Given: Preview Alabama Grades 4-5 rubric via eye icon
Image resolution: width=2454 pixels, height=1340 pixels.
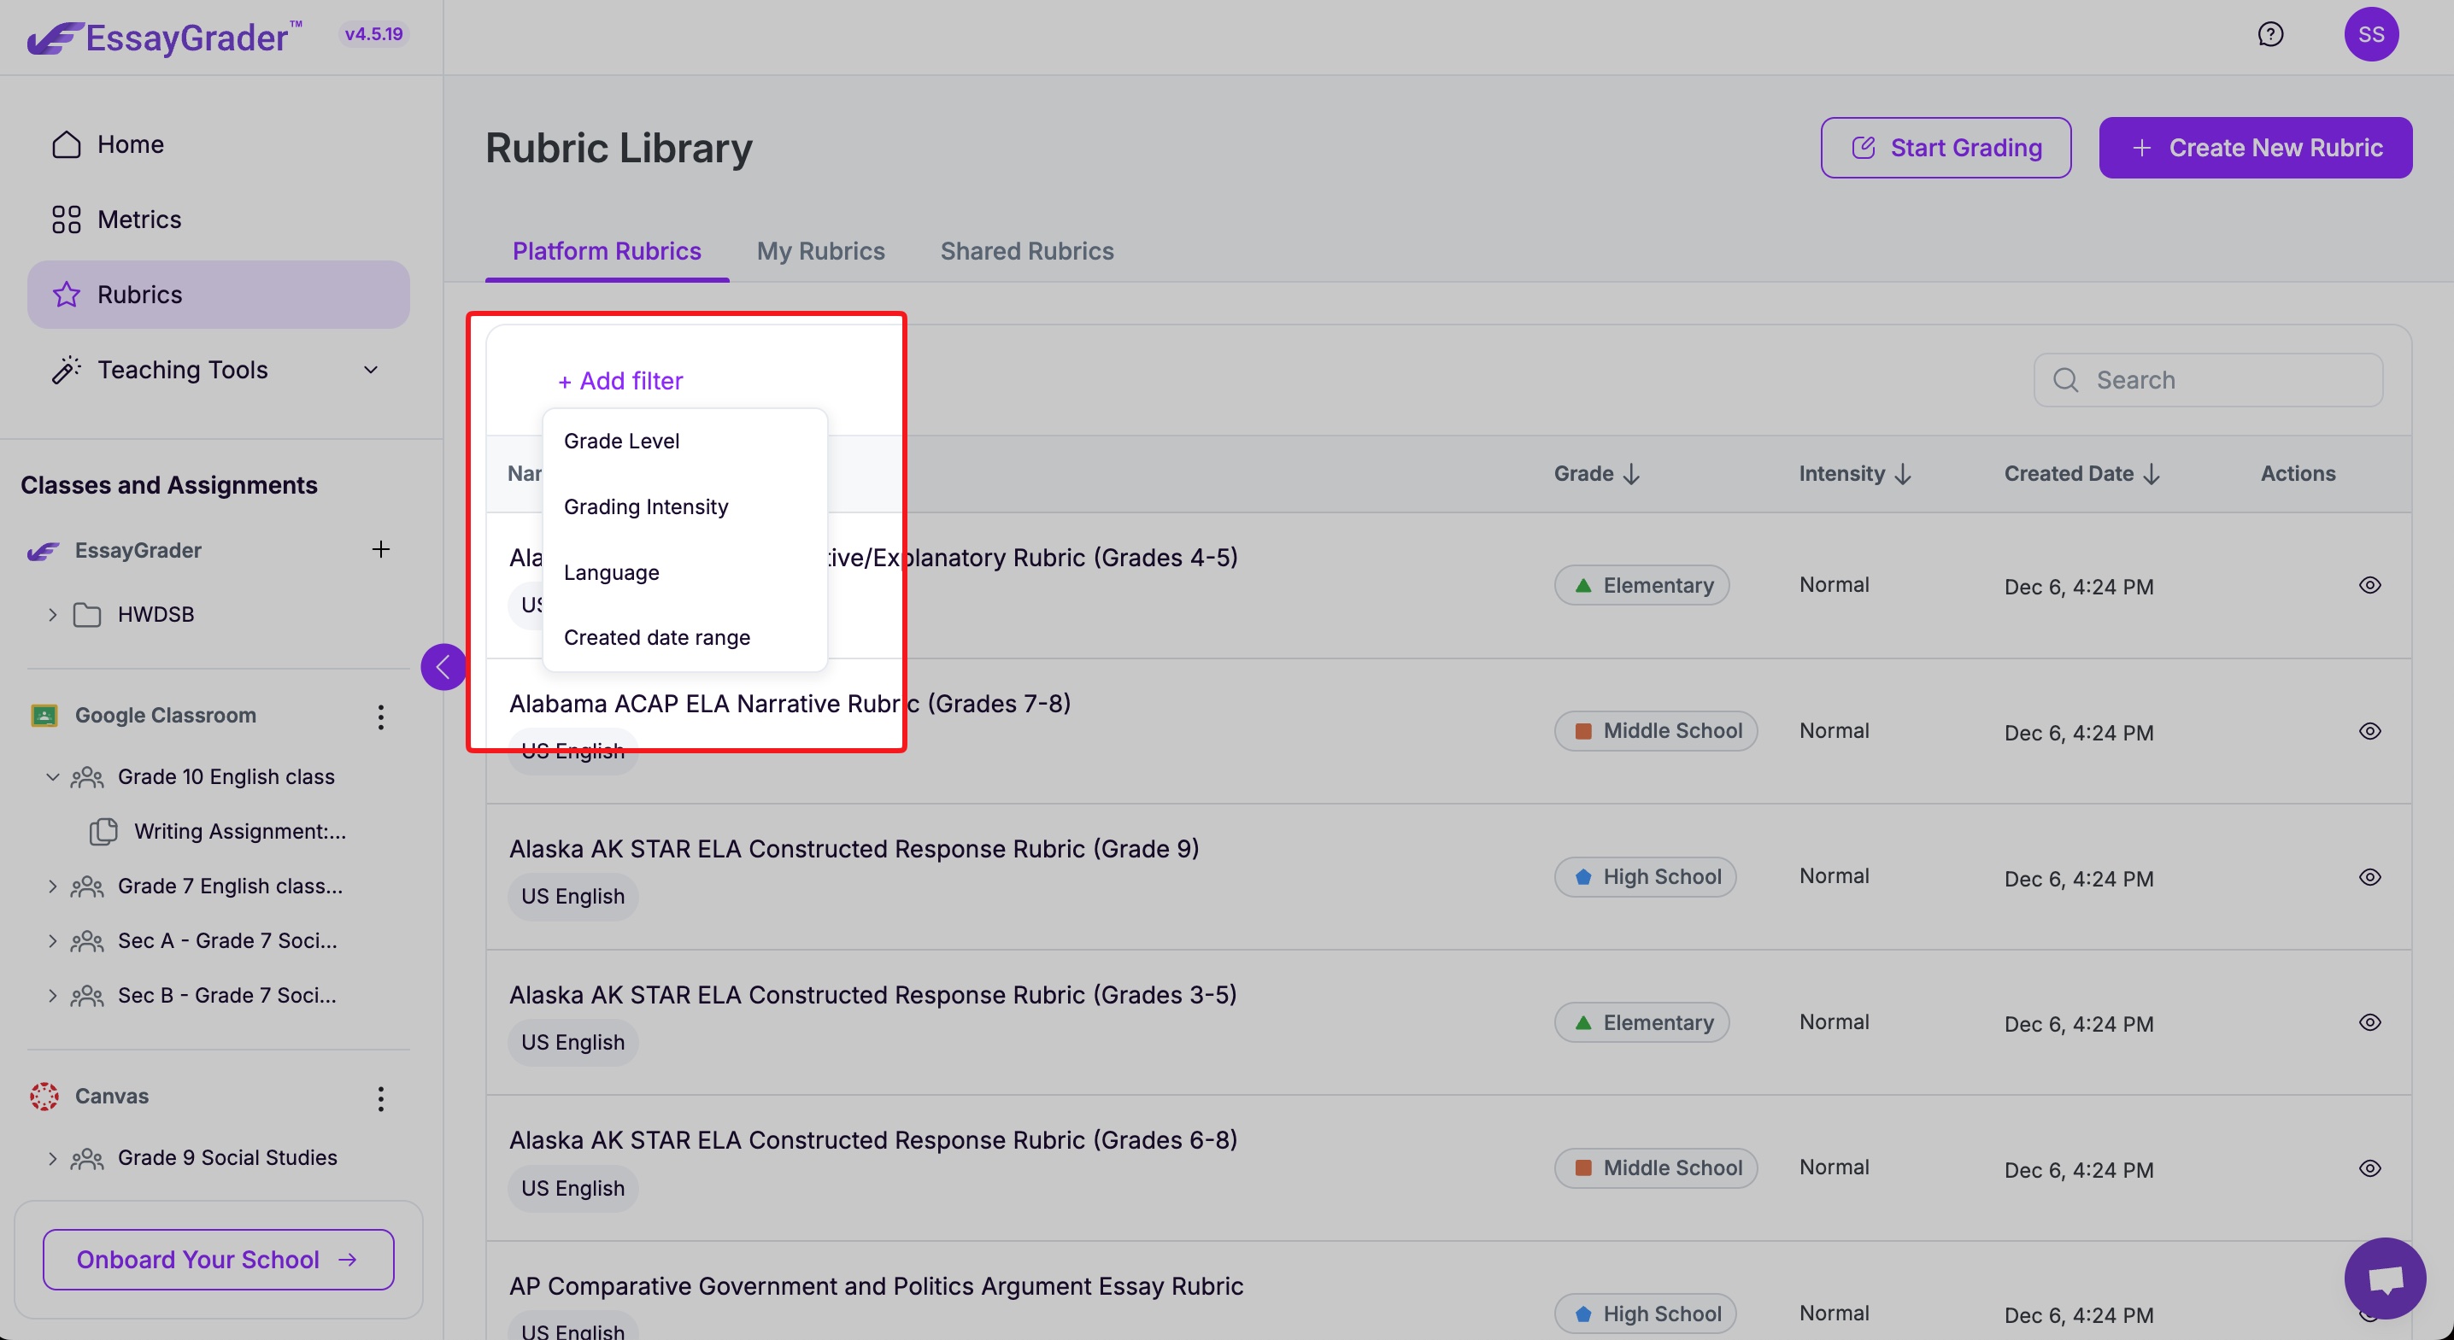Looking at the screenshot, I should point(2369,585).
